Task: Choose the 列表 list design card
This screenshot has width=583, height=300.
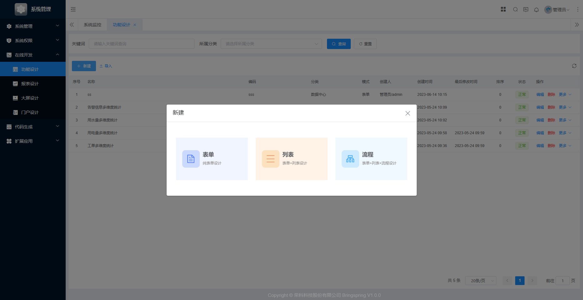Action: pyautogui.click(x=291, y=159)
